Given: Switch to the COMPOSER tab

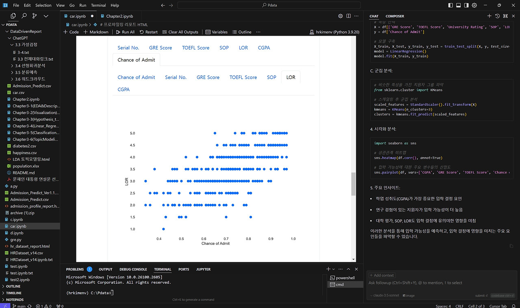Looking at the screenshot, I should point(395,16).
